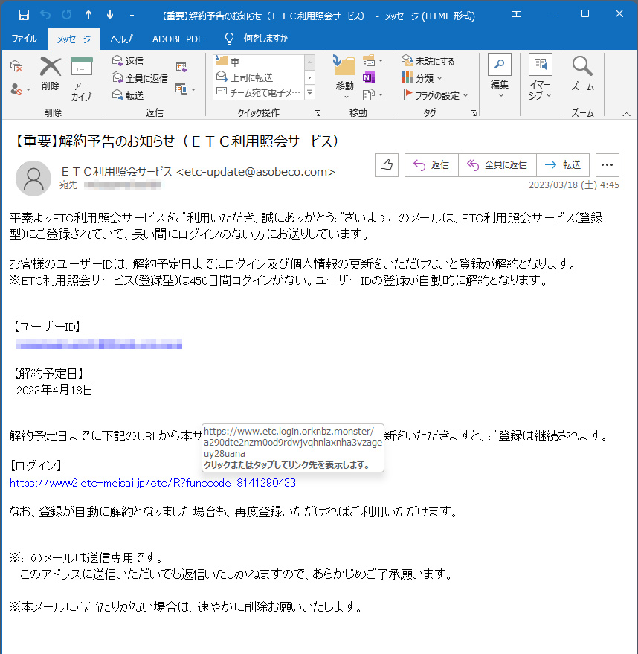Open the etc-meisai.jp login link
This screenshot has height=654, width=638.
(x=152, y=483)
